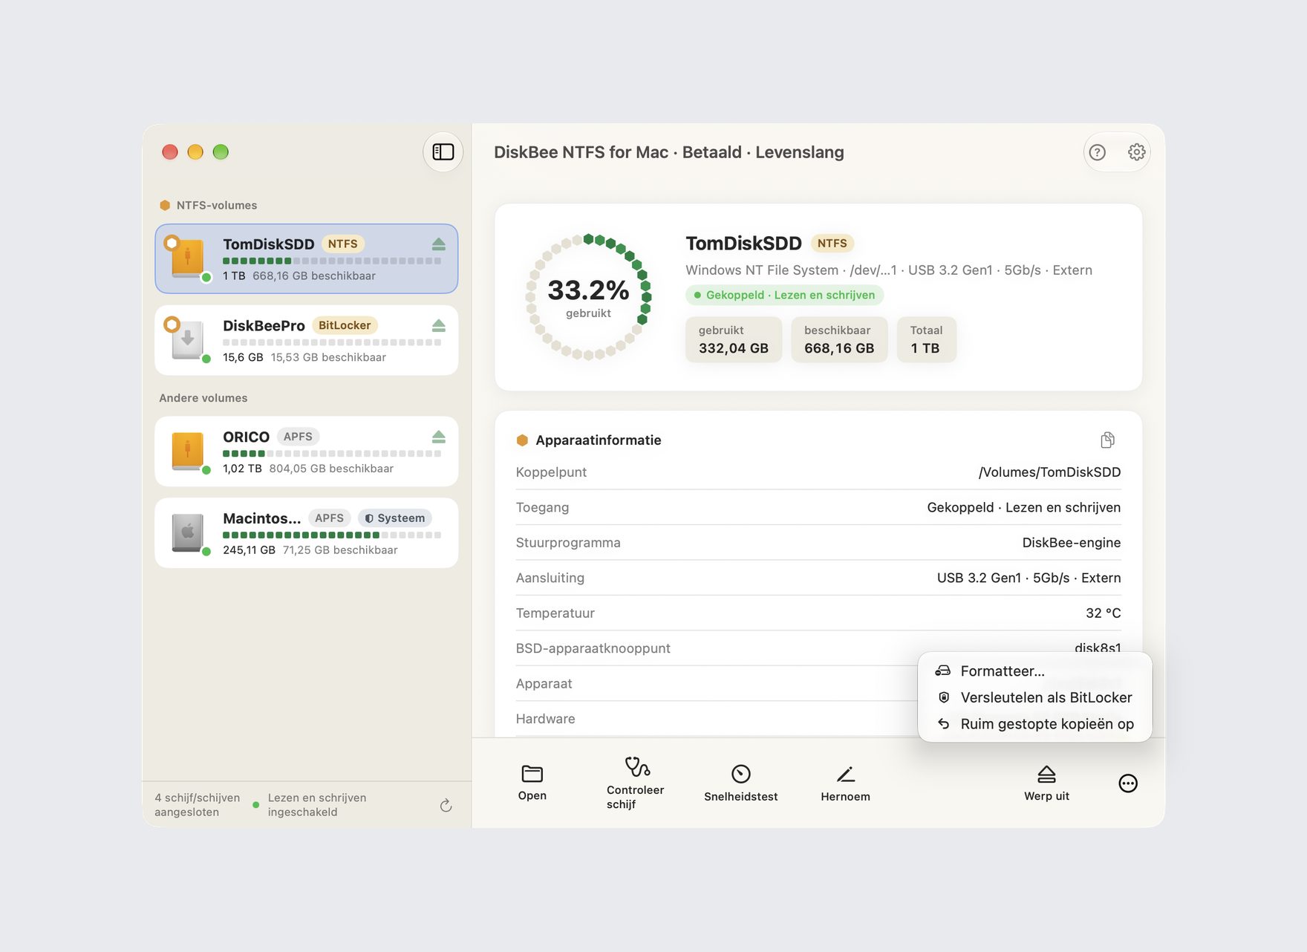The width and height of the screenshot is (1307, 952).
Task: Click ORICO usage bar
Action: click(332, 454)
